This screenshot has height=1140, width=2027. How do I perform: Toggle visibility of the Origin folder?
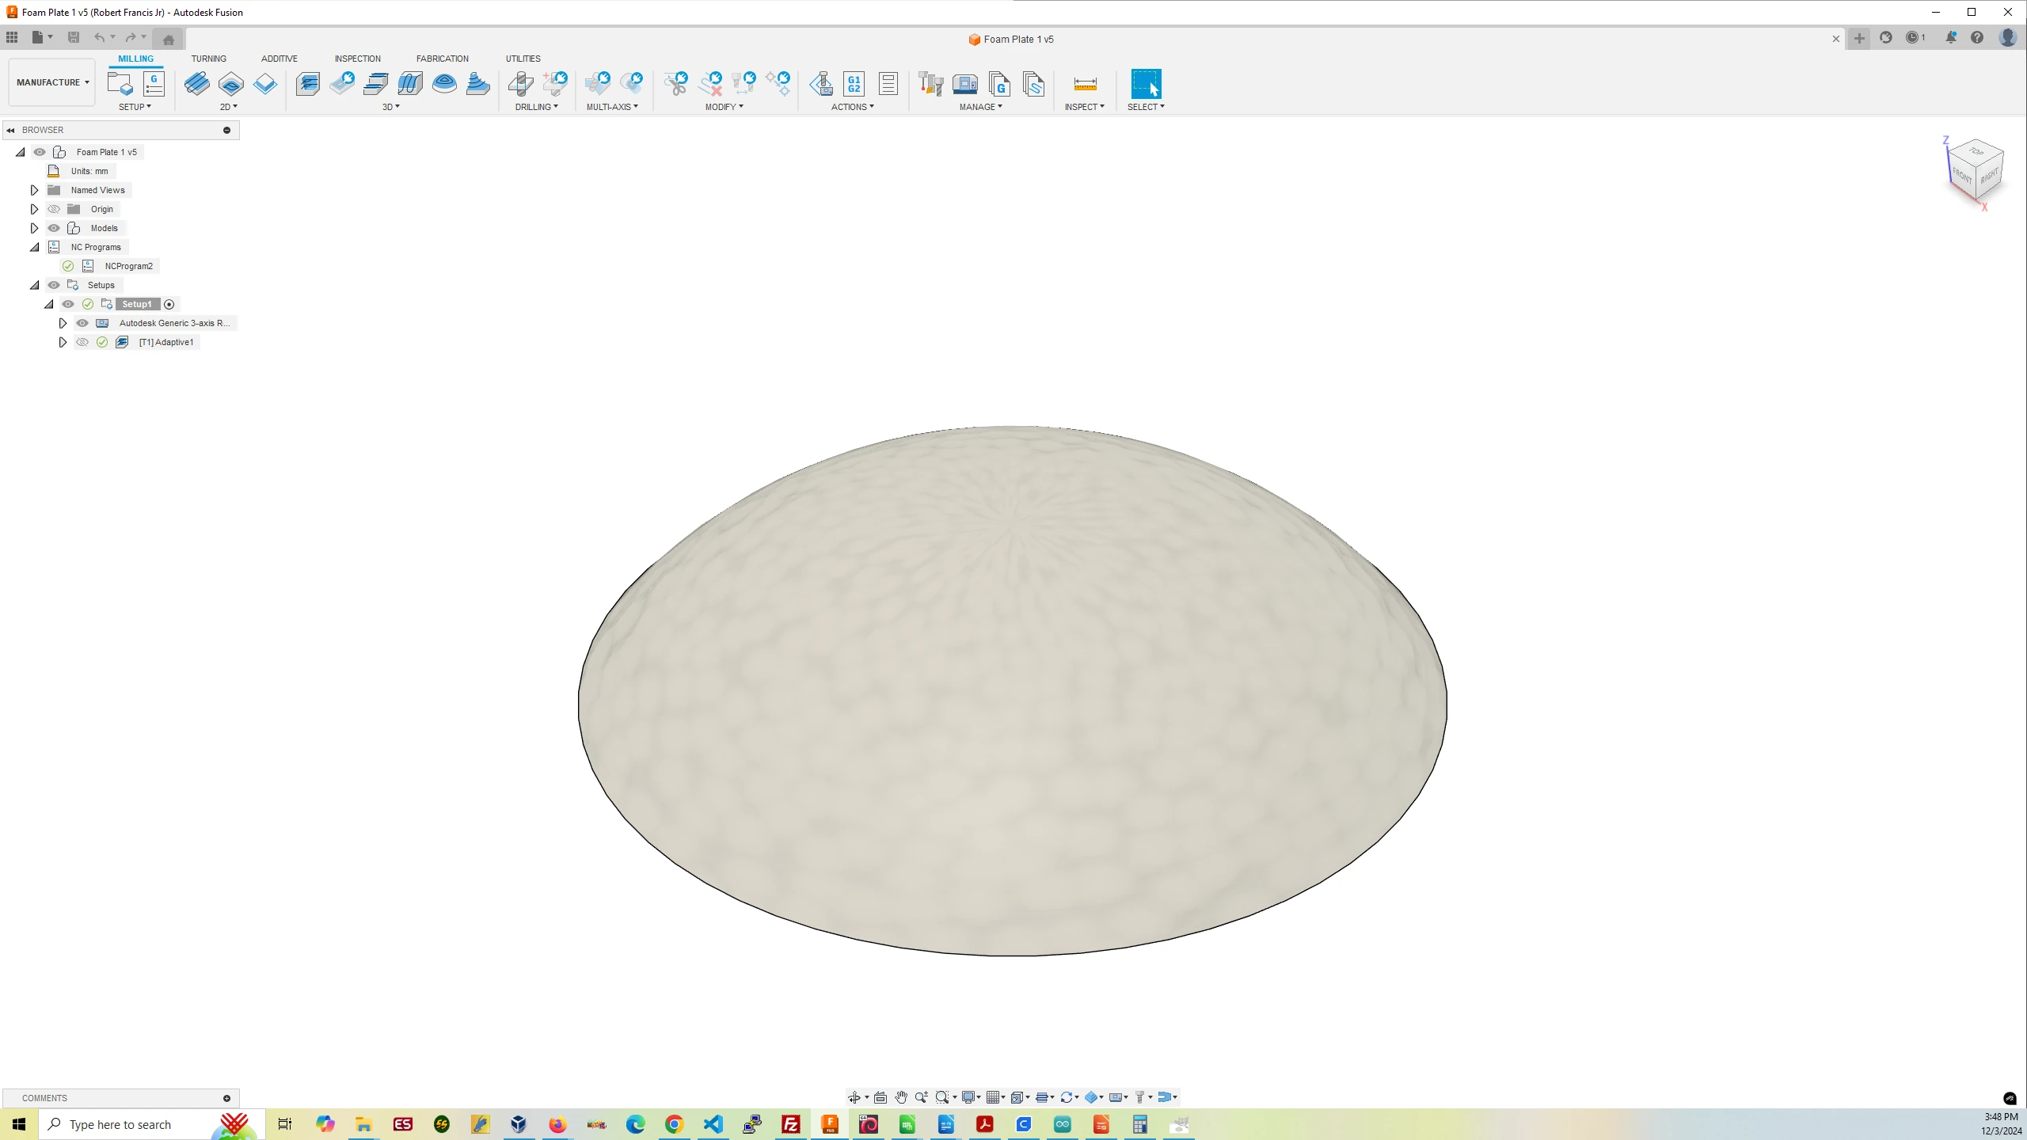tap(54, 209)
